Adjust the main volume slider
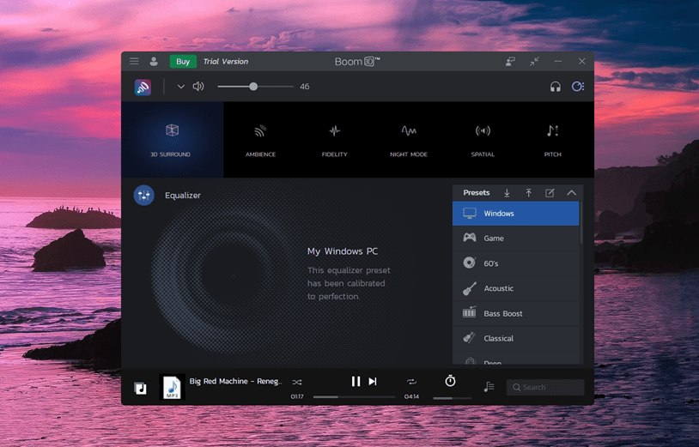The height and width of the screenshot is (447, 699). [255, 87]
